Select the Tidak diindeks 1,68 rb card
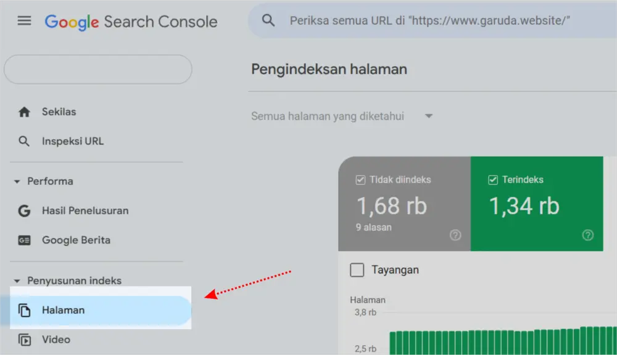617x355 pixels. point(404,203)
